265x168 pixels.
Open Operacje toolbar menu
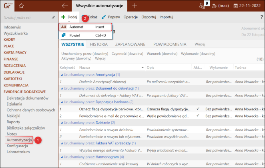click(130, 17)
